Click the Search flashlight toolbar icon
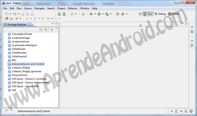197x116 pixels. [16, 19]
